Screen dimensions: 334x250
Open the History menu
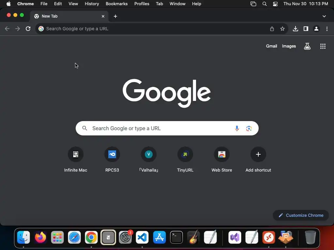click(92, 4)
